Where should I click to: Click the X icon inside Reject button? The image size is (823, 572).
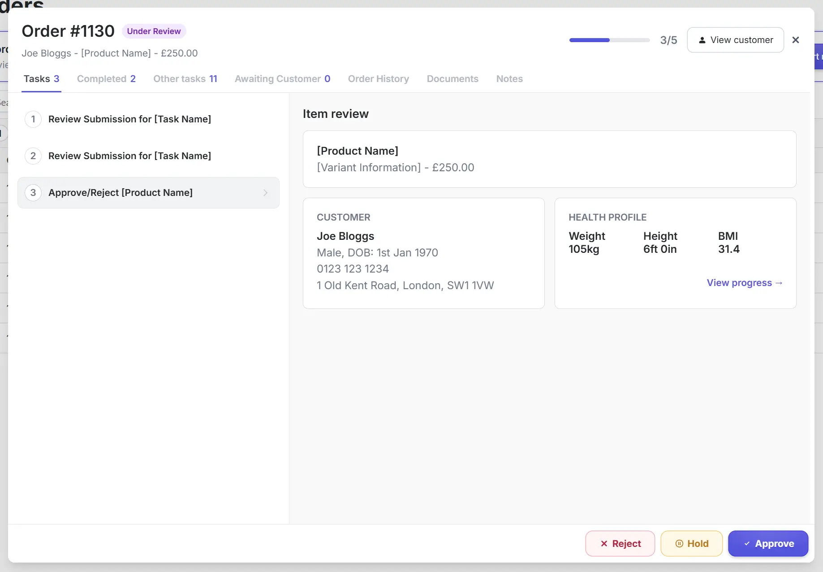604,543
